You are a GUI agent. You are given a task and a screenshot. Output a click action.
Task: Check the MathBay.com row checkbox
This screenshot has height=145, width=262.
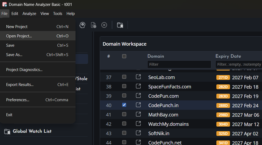pos(124,114)
